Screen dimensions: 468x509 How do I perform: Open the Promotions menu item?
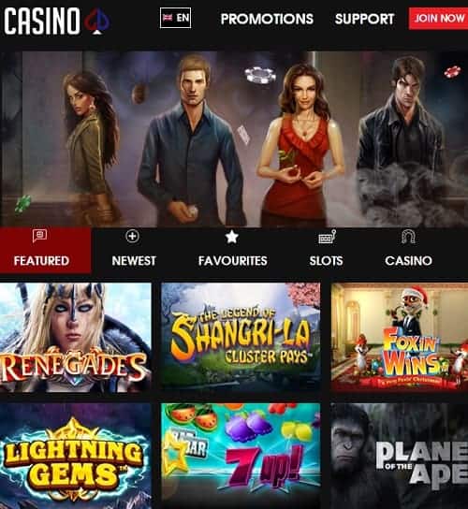tap(267, 19)
